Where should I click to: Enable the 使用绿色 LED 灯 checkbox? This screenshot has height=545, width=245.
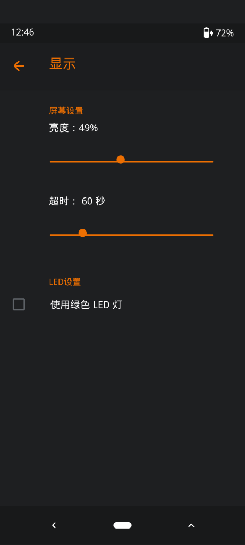pyautogui.click(x=19, y=304)
